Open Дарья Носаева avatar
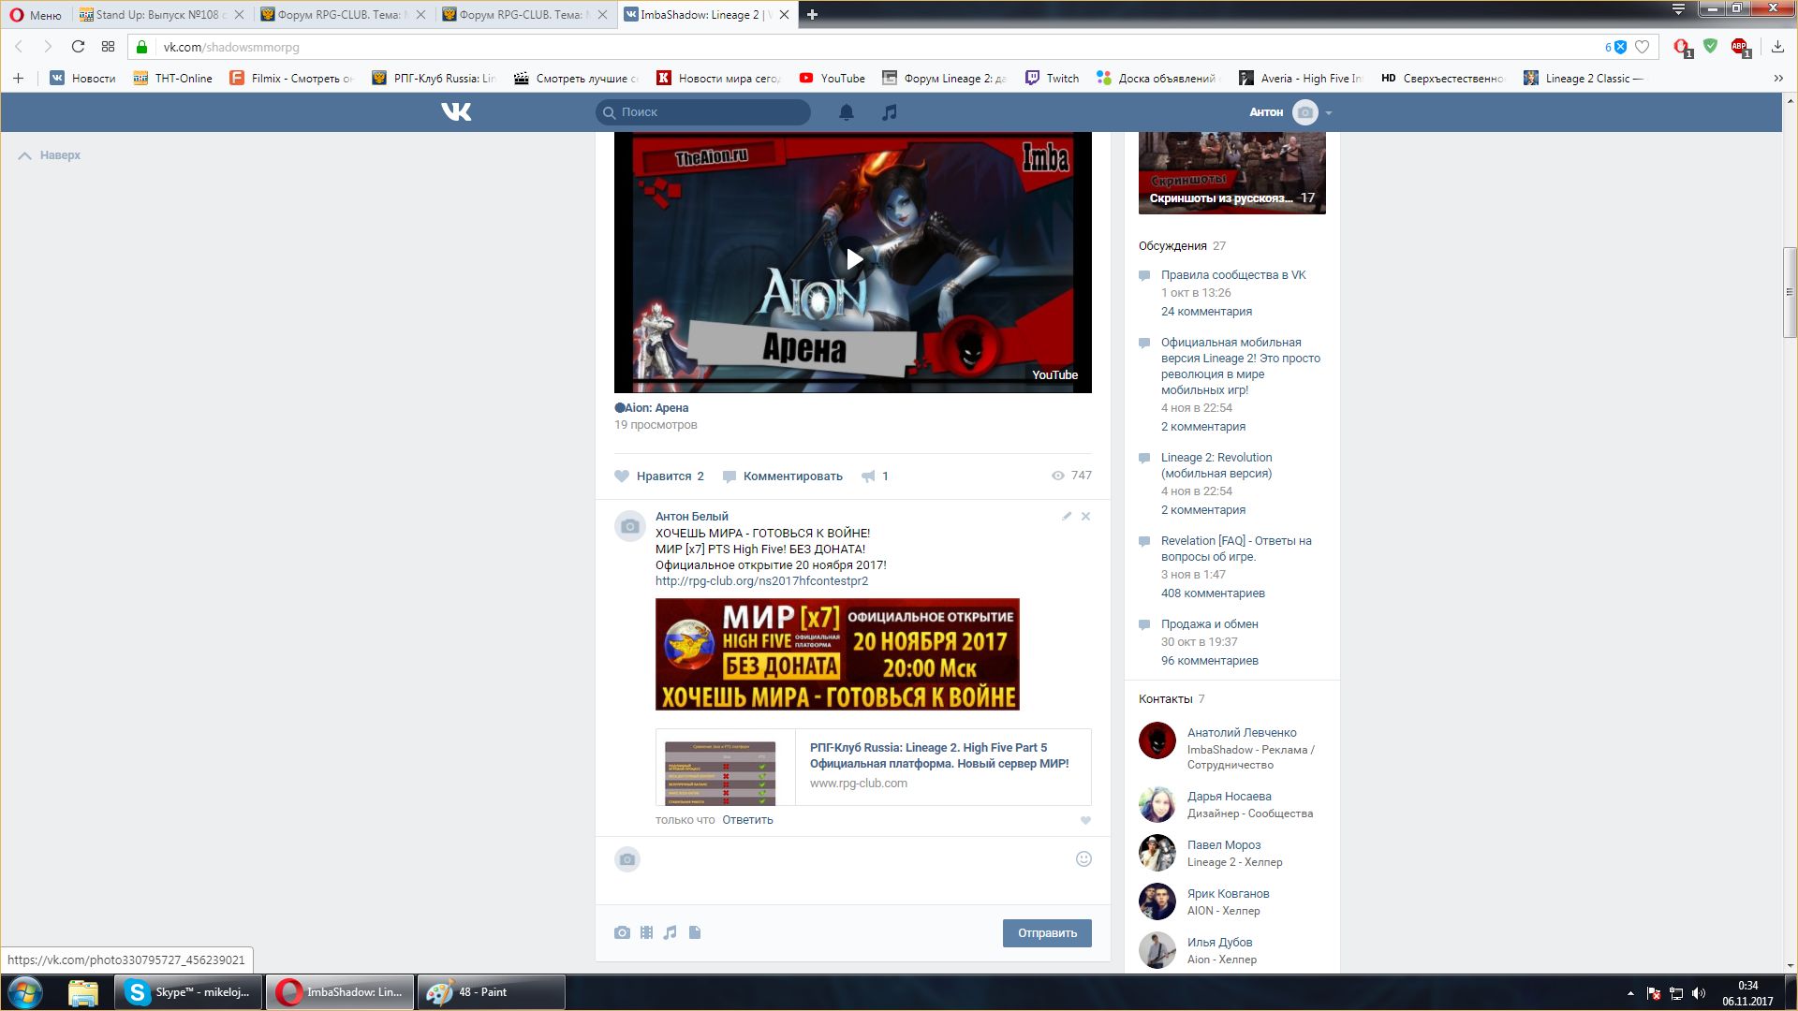 (1157, 804)
